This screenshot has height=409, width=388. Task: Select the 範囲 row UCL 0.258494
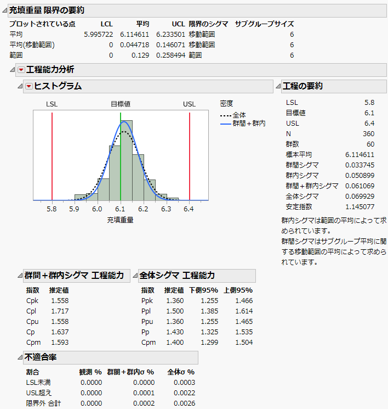pyautogui.click(x=170, y=55)
